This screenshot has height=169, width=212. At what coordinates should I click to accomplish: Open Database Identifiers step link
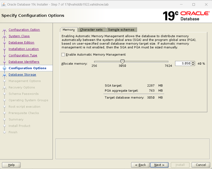(x=24, y=62)
